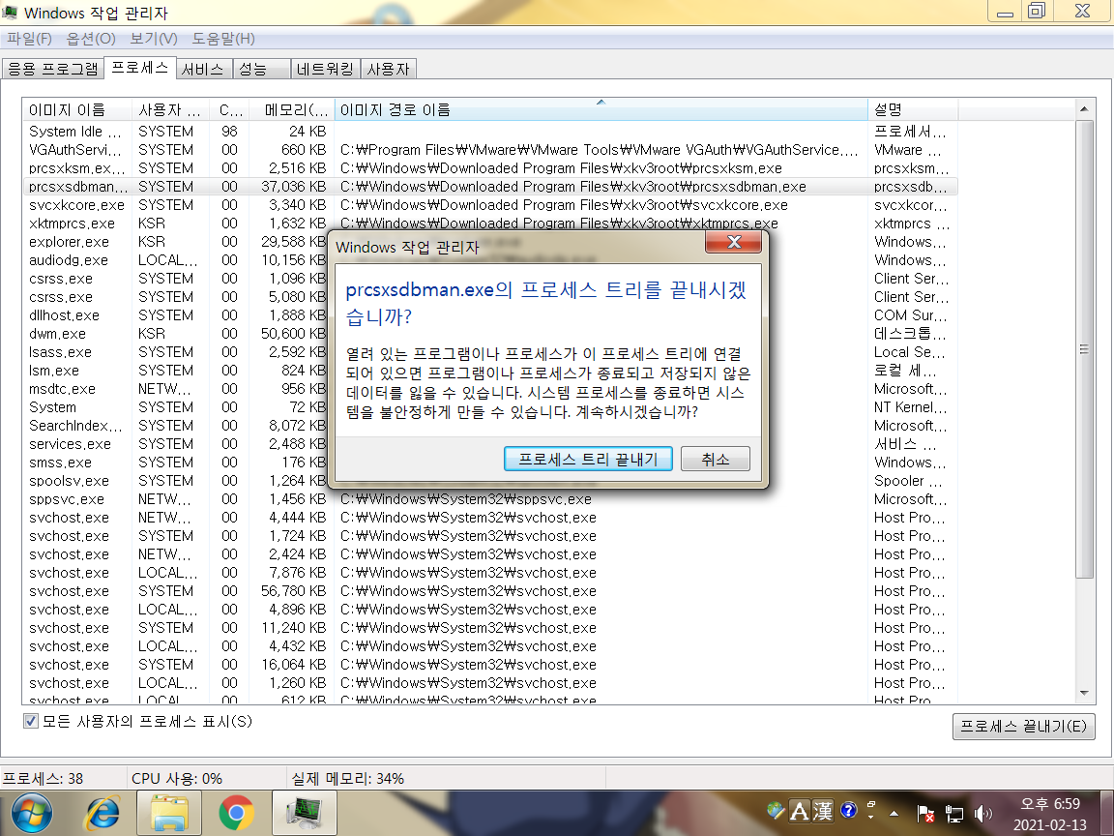
Task: Show hidden tray icons arrow
Action: tap(894, 813)
